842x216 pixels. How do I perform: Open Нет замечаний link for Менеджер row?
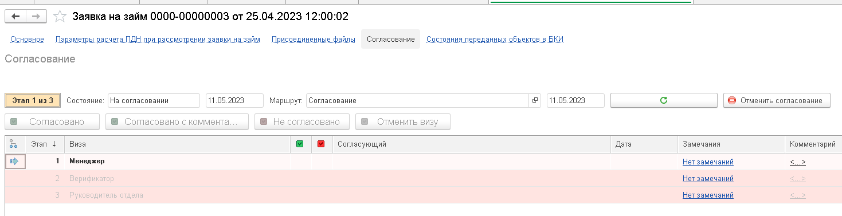pos(708,162)
